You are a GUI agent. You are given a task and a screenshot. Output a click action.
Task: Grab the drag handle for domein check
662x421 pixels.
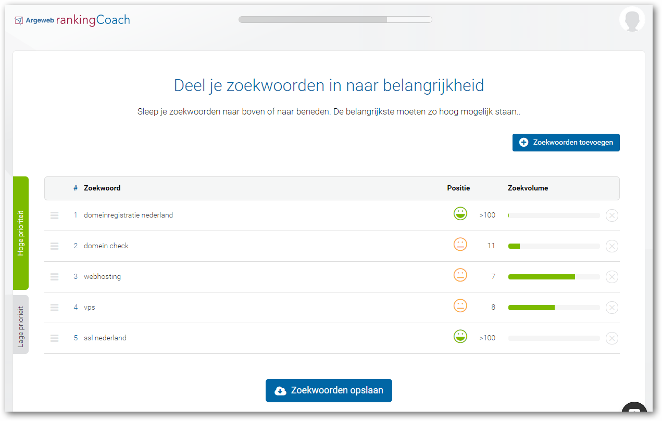point(55,246)
